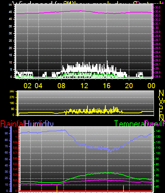Image resolution: width=165 pixels, height=193 pixels.
Task: Click the 20 hour label on time axis
Action: [129, 86]
